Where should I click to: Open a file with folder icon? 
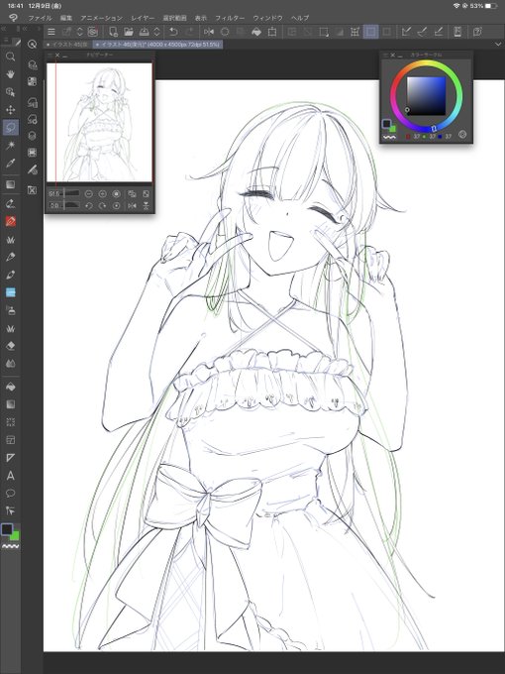(x=129, y=32)
